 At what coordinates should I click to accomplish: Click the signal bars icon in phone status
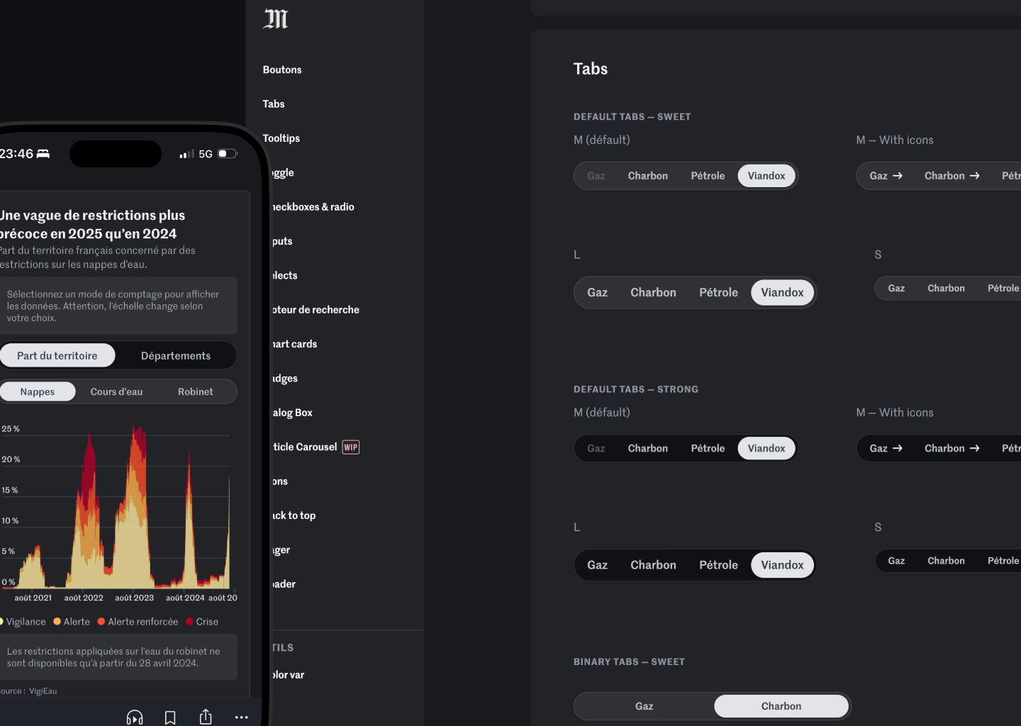187,153
